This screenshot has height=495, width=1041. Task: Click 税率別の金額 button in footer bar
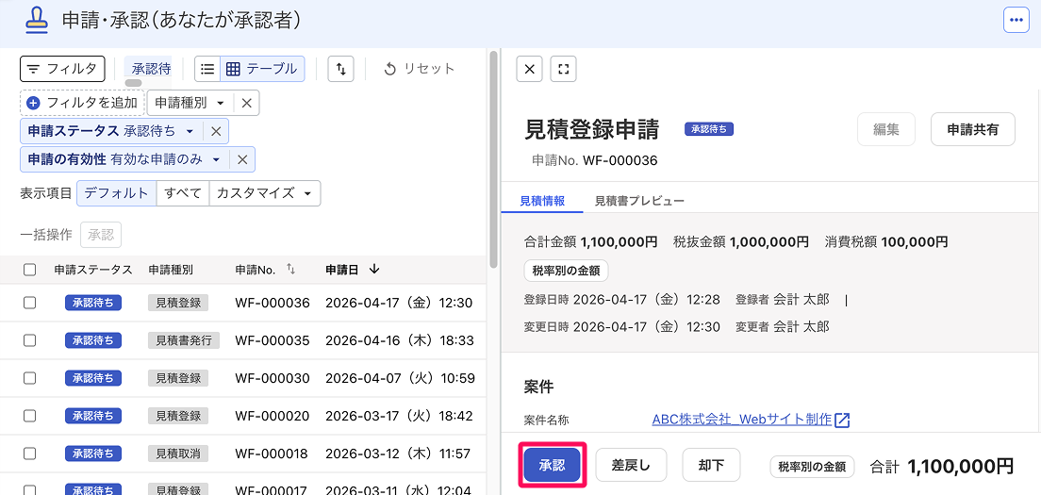(812, 467)
